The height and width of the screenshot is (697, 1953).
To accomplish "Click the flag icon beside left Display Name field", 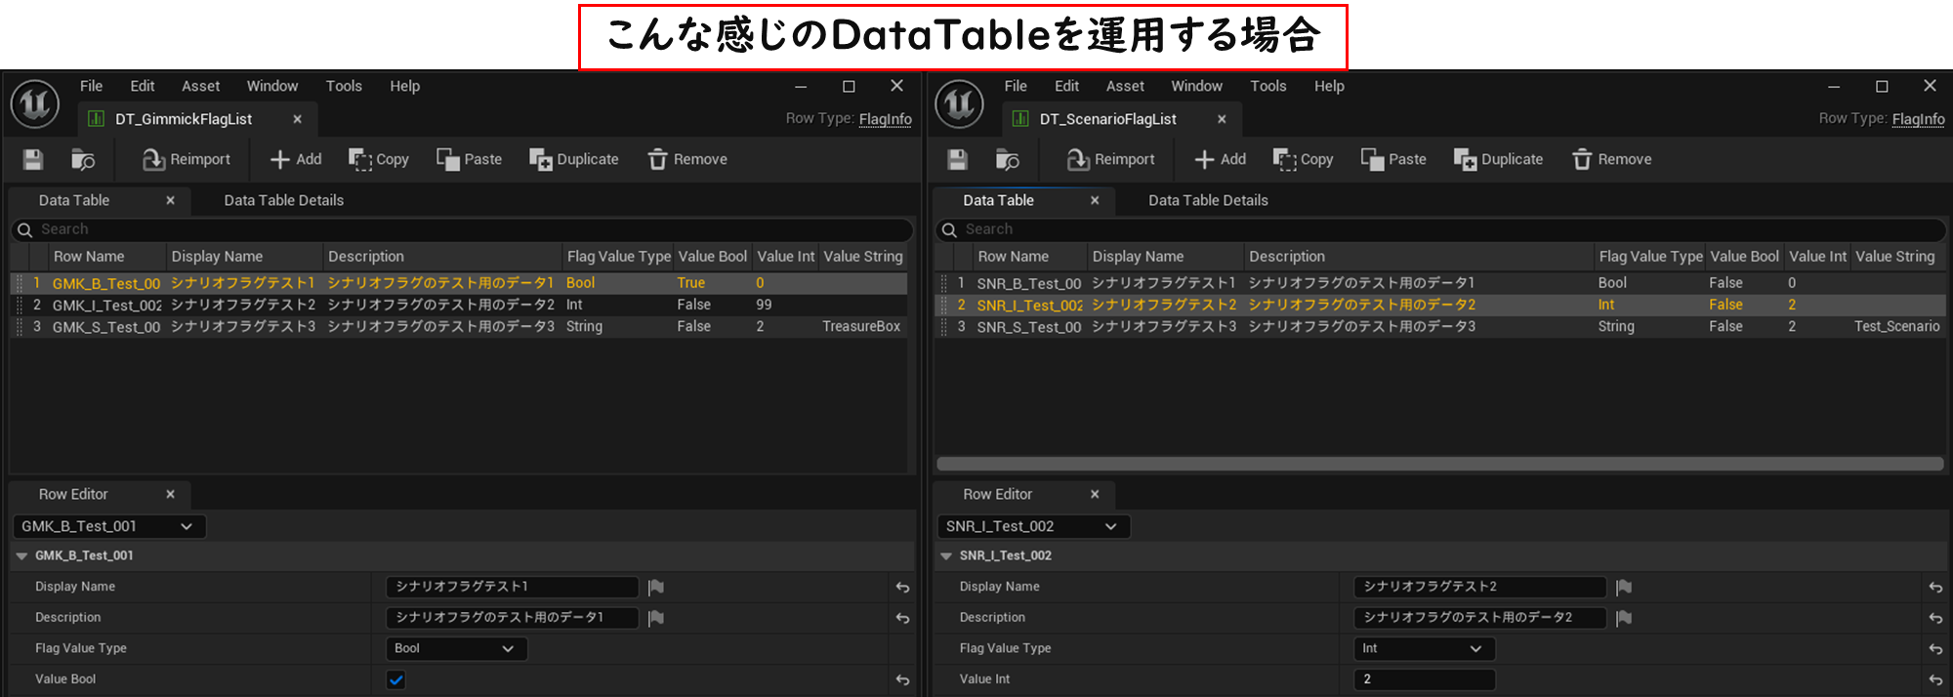I will (x=656, y=587).
